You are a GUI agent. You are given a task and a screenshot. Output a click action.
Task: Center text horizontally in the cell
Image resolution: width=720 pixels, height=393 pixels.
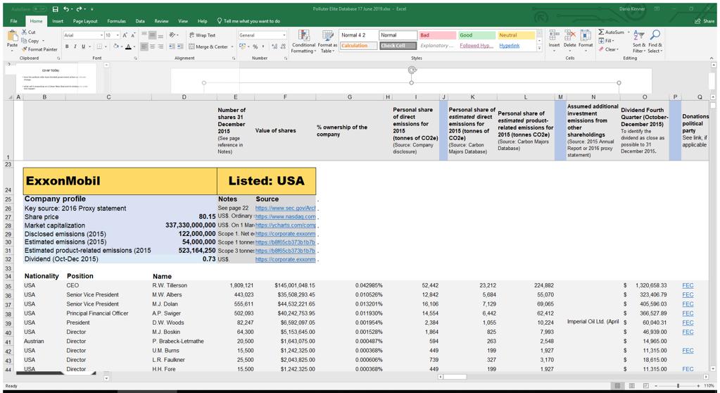pyautogui.click(x=153, y=46)
